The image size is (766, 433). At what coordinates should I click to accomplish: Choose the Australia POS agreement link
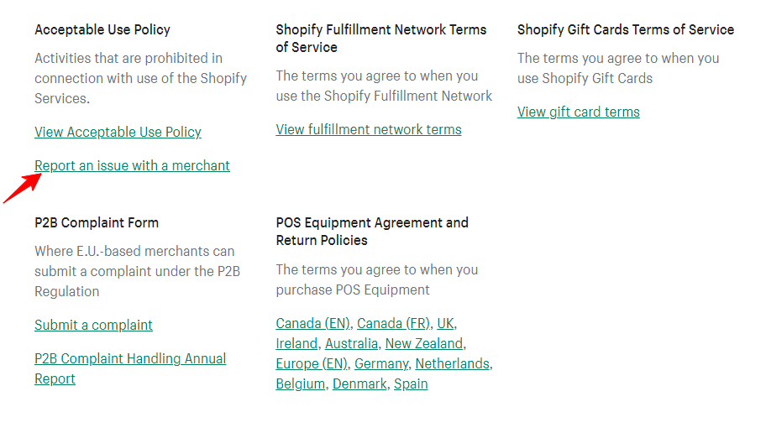[351, 343]
